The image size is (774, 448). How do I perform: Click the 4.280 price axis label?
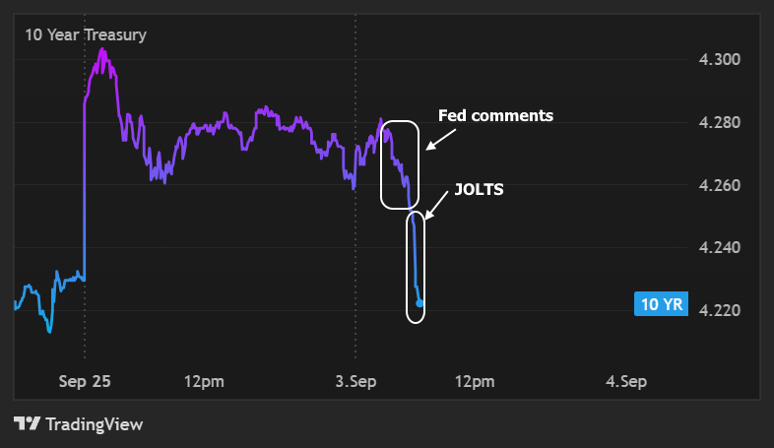[720, 122]
